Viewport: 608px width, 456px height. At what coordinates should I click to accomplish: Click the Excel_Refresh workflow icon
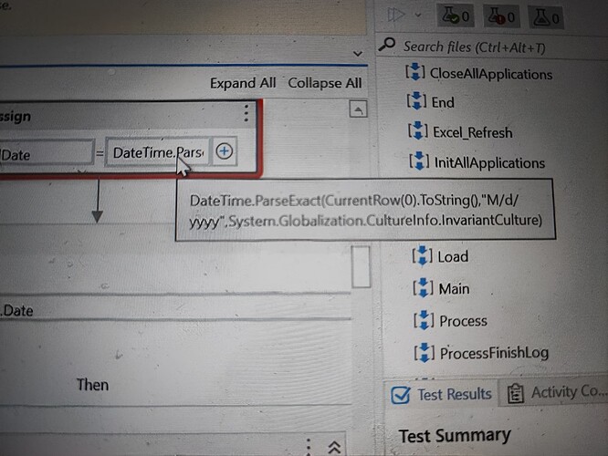418,130
